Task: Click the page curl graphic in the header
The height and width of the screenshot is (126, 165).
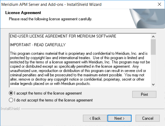Action: click(147, 19)
